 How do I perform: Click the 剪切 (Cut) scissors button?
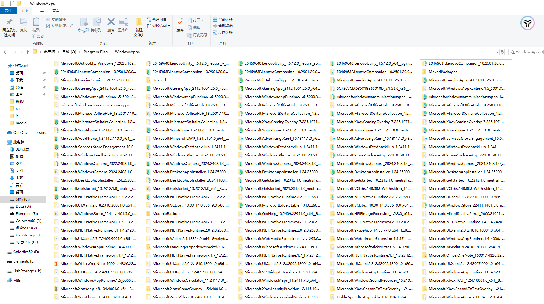pos(38,36)
